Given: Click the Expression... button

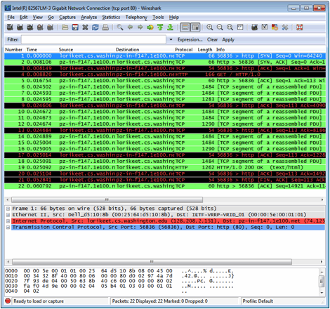Looking at the screenshot, I should coord(190,39).
